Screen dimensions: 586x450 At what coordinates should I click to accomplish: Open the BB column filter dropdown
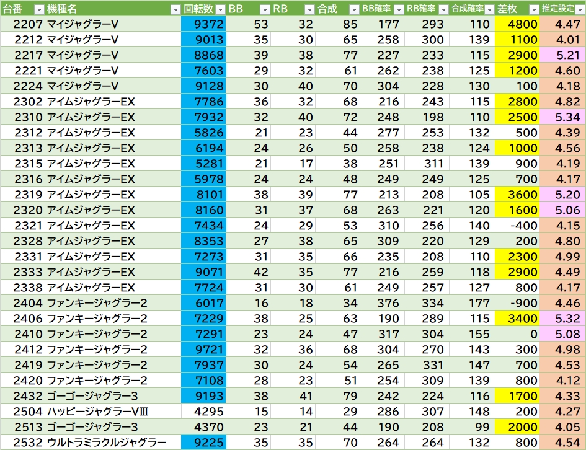265,9
